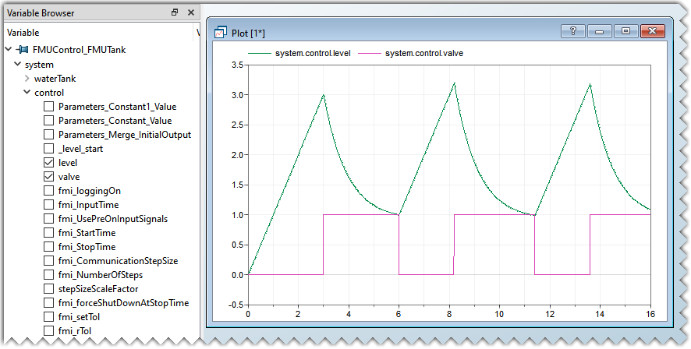Screen dimensions: 691x349
Task: Enable the fmi_loggingOn checkbox
Action: click(x=49, y=191)
